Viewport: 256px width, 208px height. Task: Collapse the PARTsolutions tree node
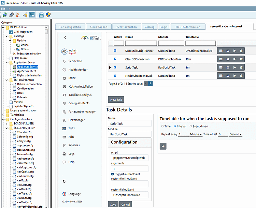point(3,27)
